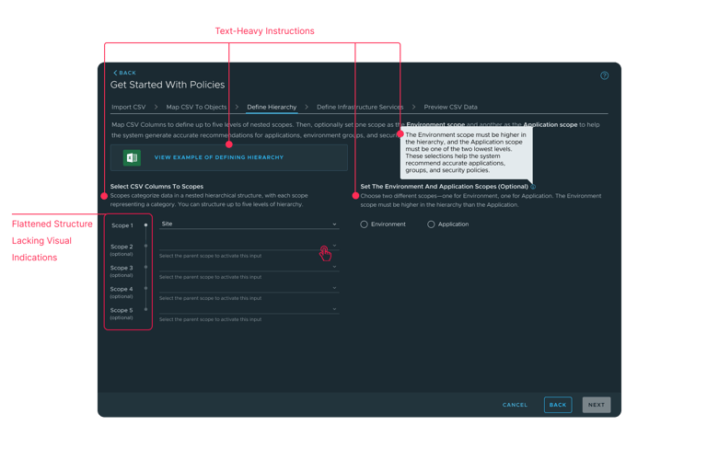Viewport: 707px width, 472px height.
Task: Select the Environment radio button
Action: point(364,224)
